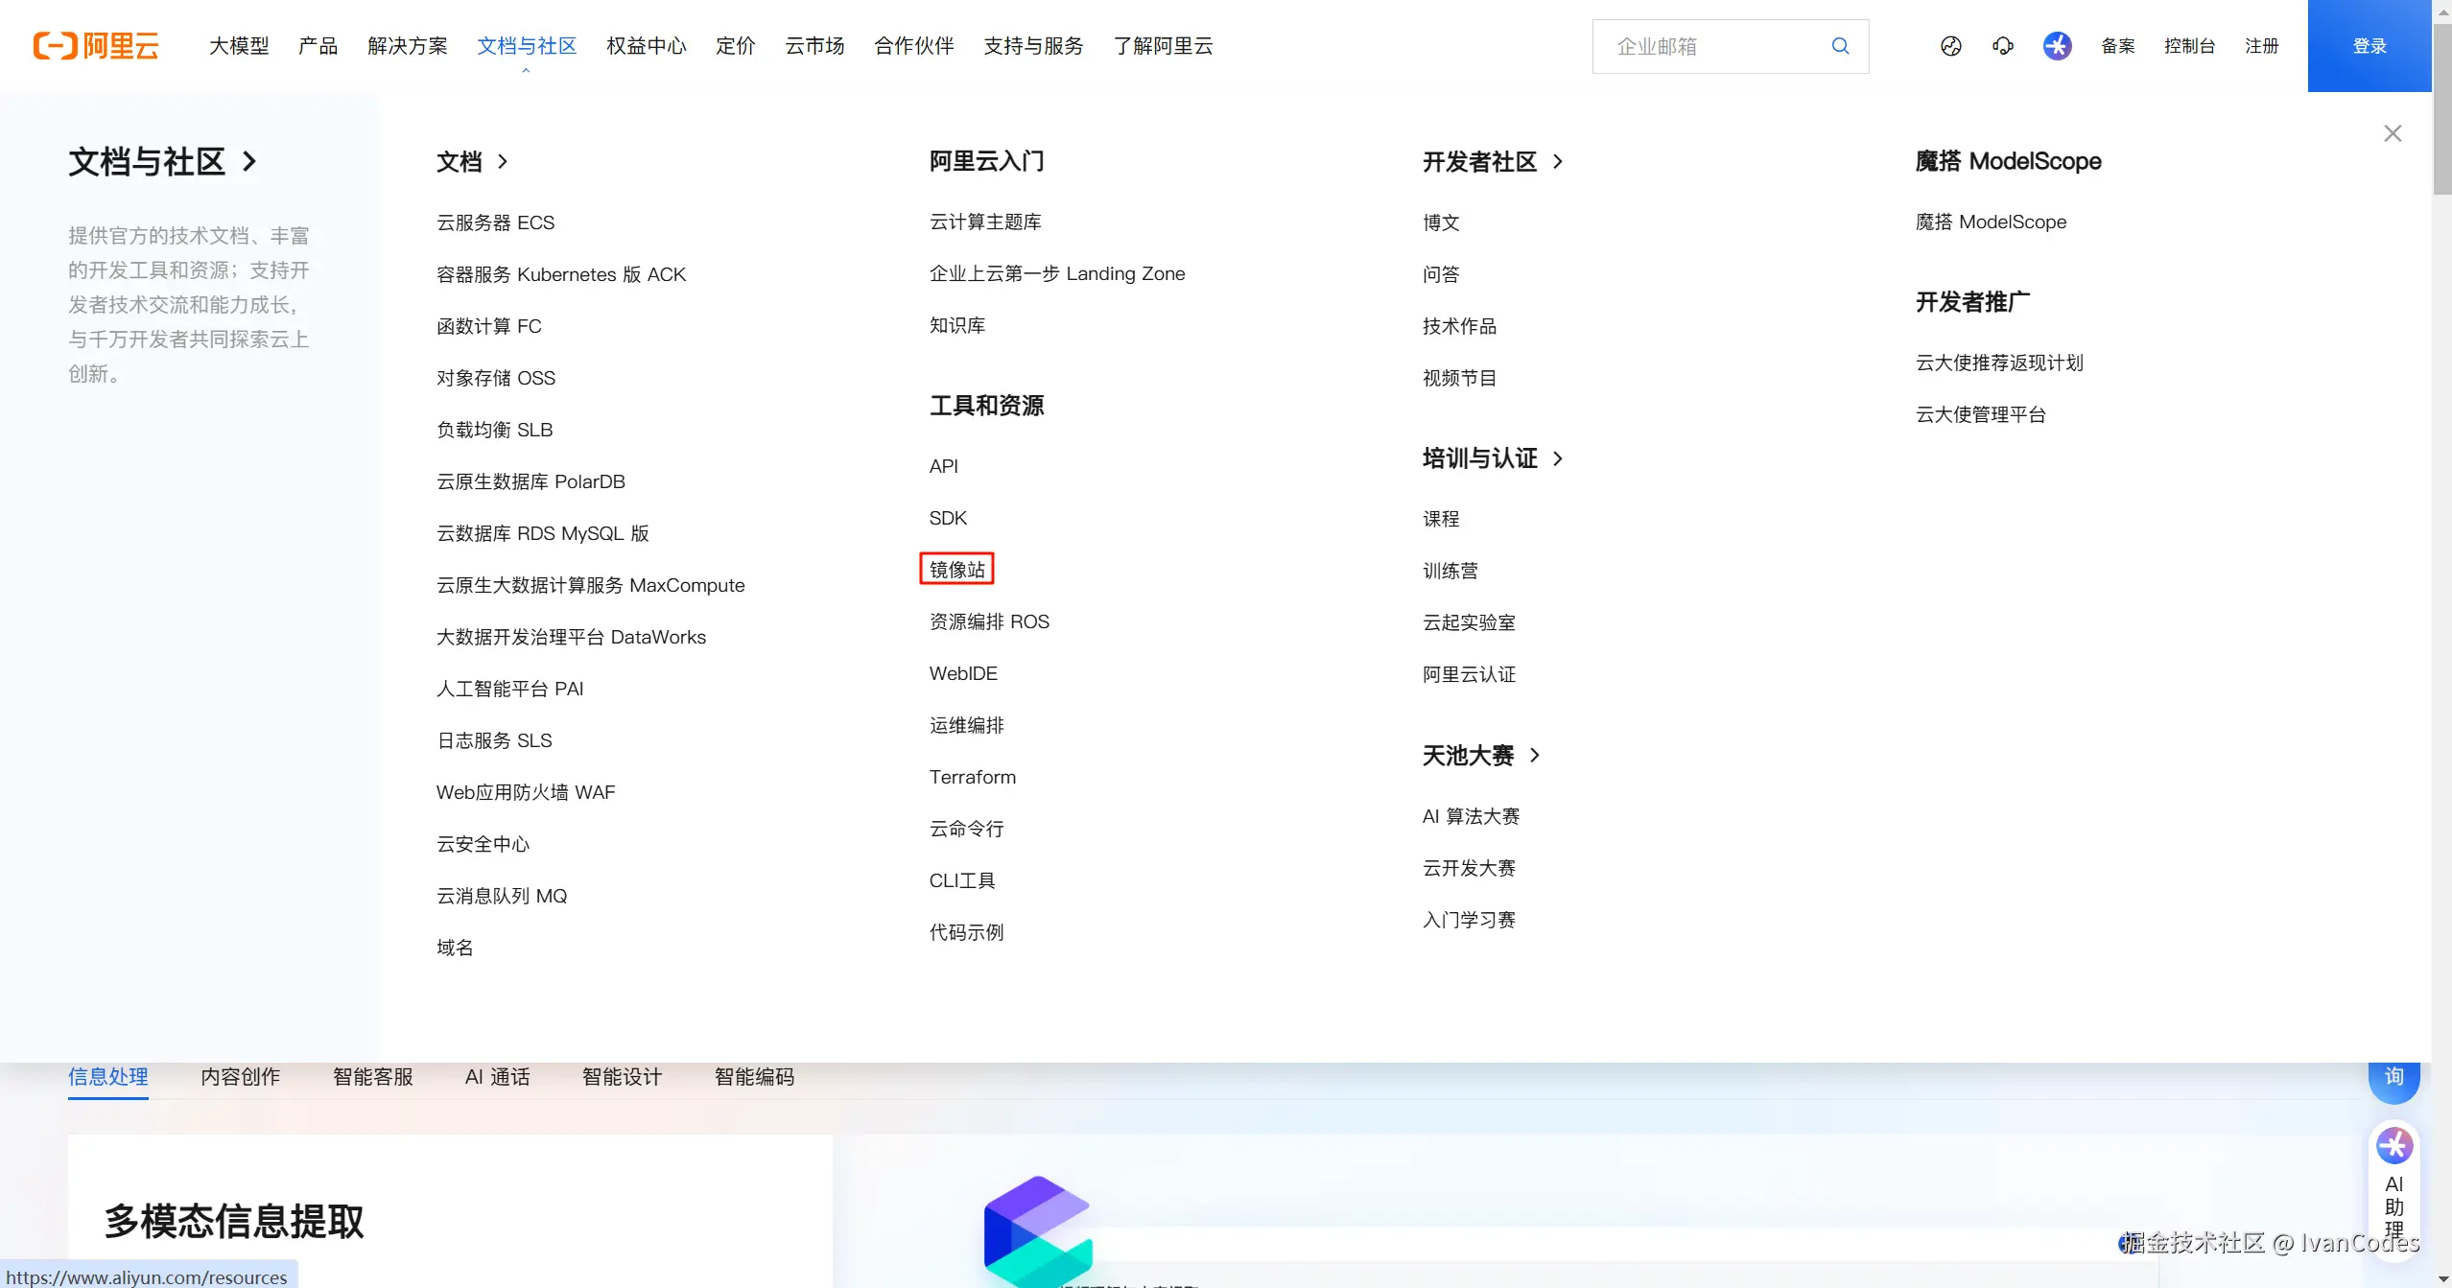The width and height of the screenshot is (2452, 1288).
Task: Open the highlighted 镜像站 link
Action: point(957,569)
